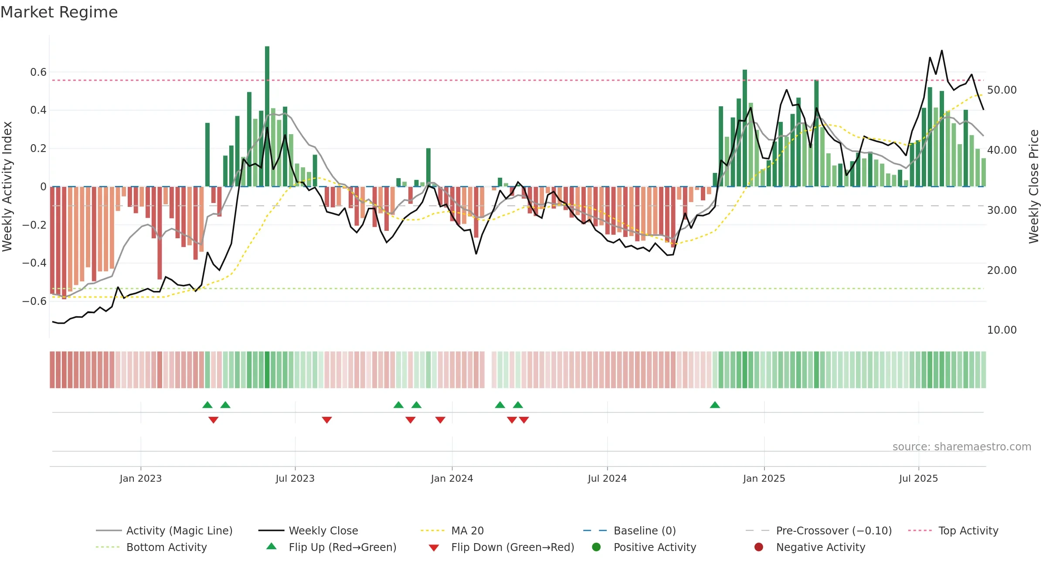Image resolution: width=1046 pixels, height=588 pixels.
Task: Click the Market Regime chart title
Action: click(x=59, y=12)
